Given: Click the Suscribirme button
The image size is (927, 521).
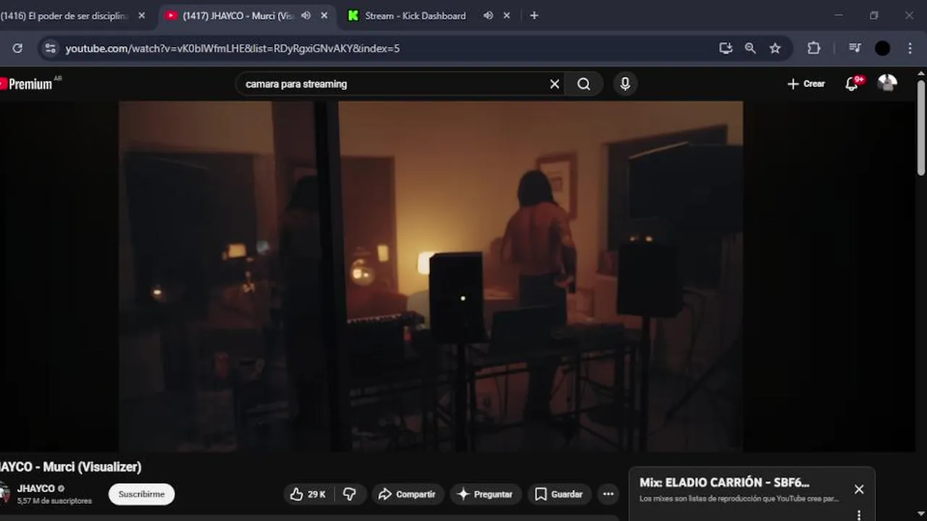Looking at the screenshot, I should point(141,494).
